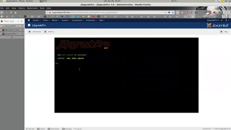Open the Places menu in top panel
Screen dimensions: 231x130
coord(22,1)
